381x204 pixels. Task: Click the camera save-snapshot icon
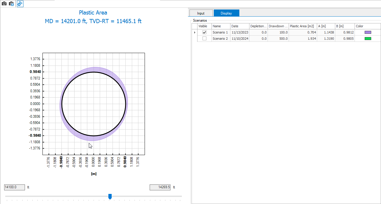12,4
